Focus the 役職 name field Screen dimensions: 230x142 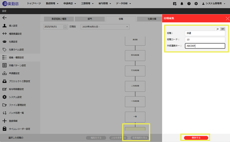point(205,33)
